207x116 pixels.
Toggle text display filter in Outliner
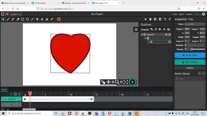click(164, 29)
